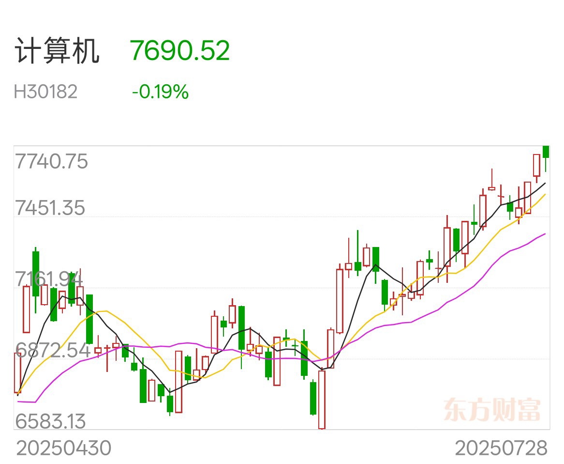
Task: Select the 20250430 start date label
Action: (x=64, y=448)
